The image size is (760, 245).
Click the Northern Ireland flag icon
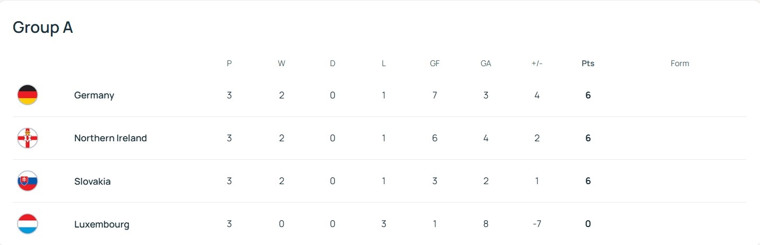point(27,138)
